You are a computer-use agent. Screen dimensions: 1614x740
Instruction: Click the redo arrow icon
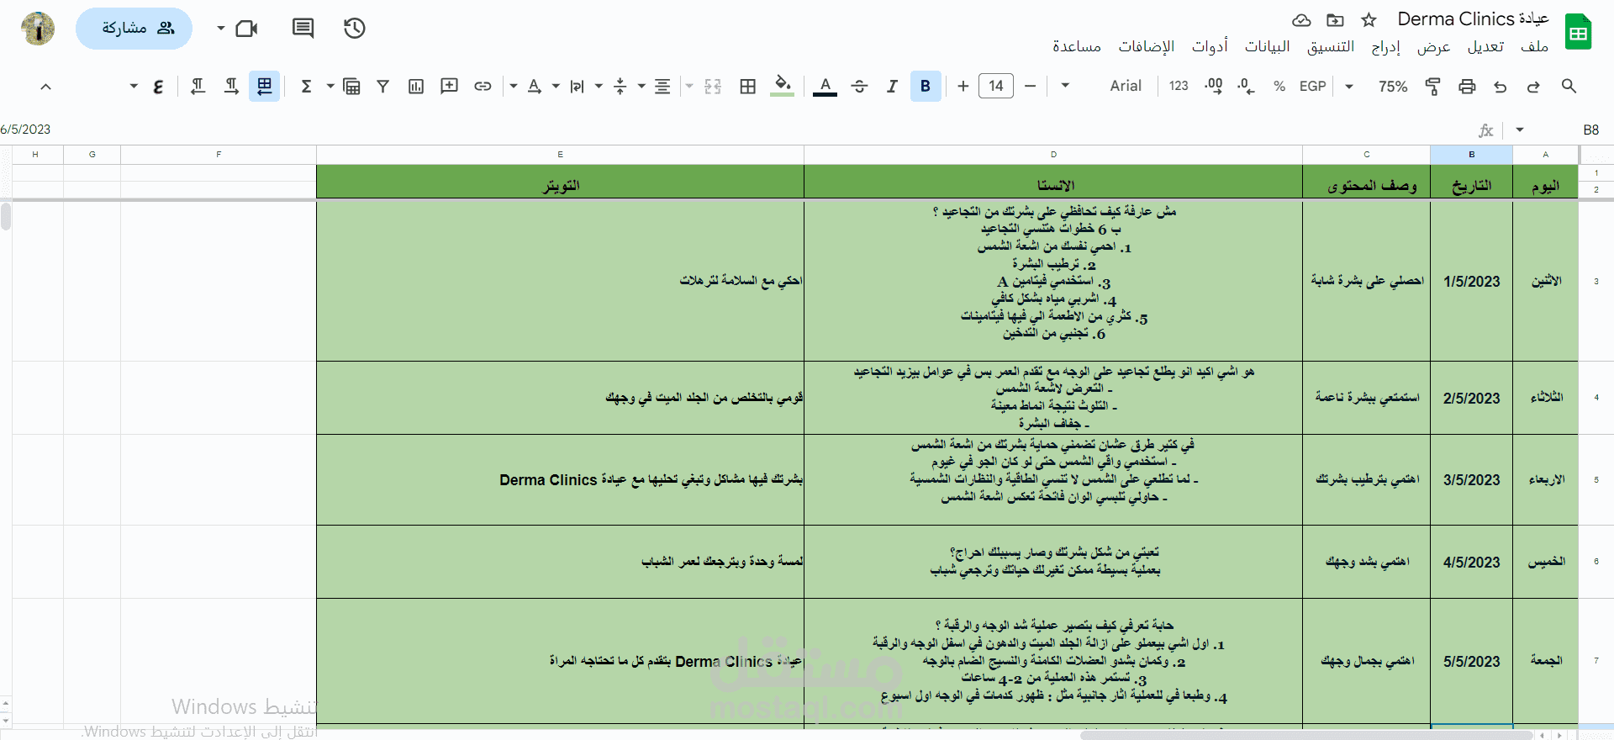[x=1533, y=86]
